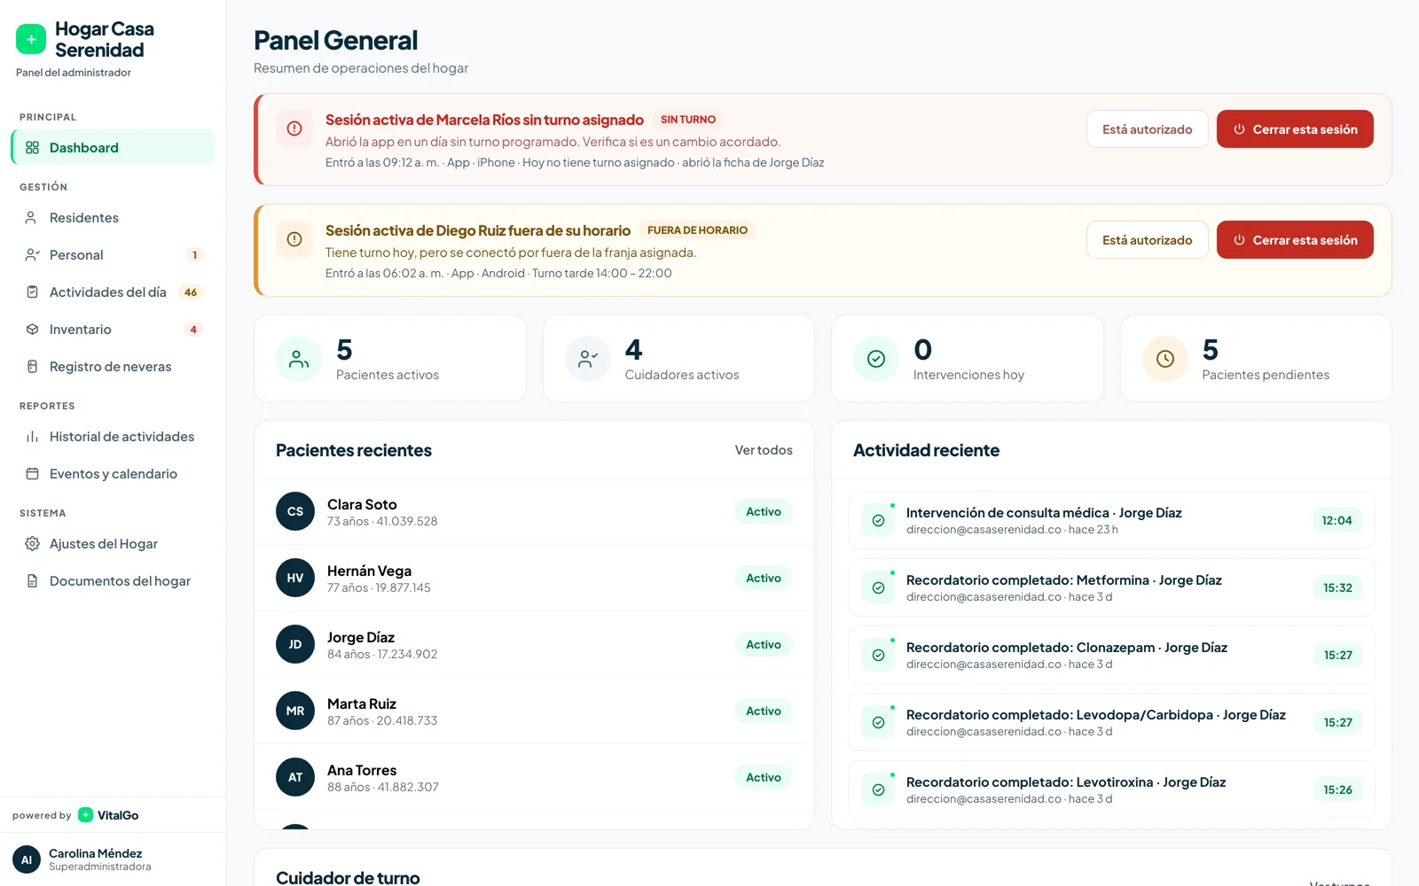Screen dimensions: 1419x886
Task: Click Activo status for Clara Soto
Action: [x=764, y=511]
